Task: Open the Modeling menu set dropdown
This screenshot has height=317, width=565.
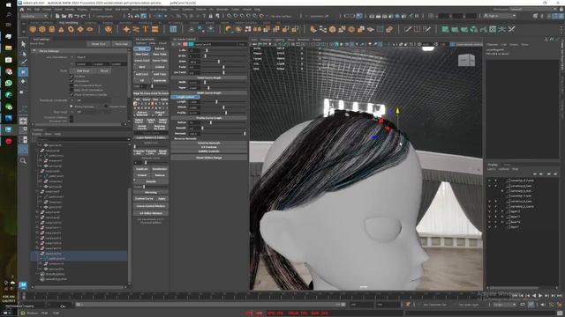Action: 34,16
